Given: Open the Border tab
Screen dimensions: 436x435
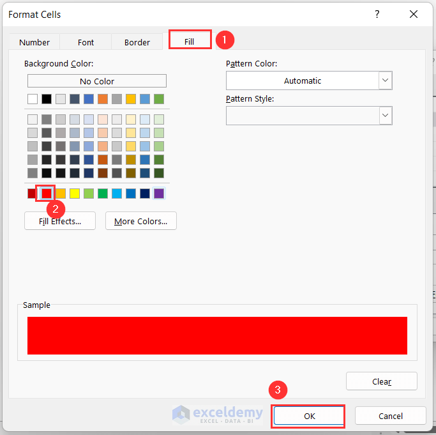Looking at the screenshot, I should (137, 42).
